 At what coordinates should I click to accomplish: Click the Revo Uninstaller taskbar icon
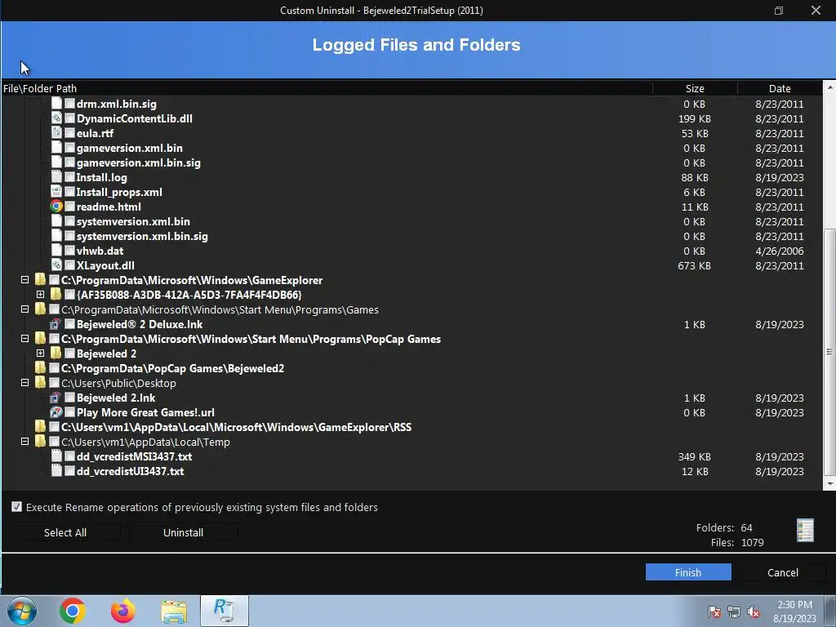coord(225,611)
